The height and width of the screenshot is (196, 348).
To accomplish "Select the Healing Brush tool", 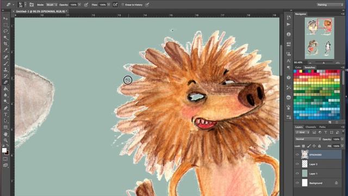I will point(5,57).
